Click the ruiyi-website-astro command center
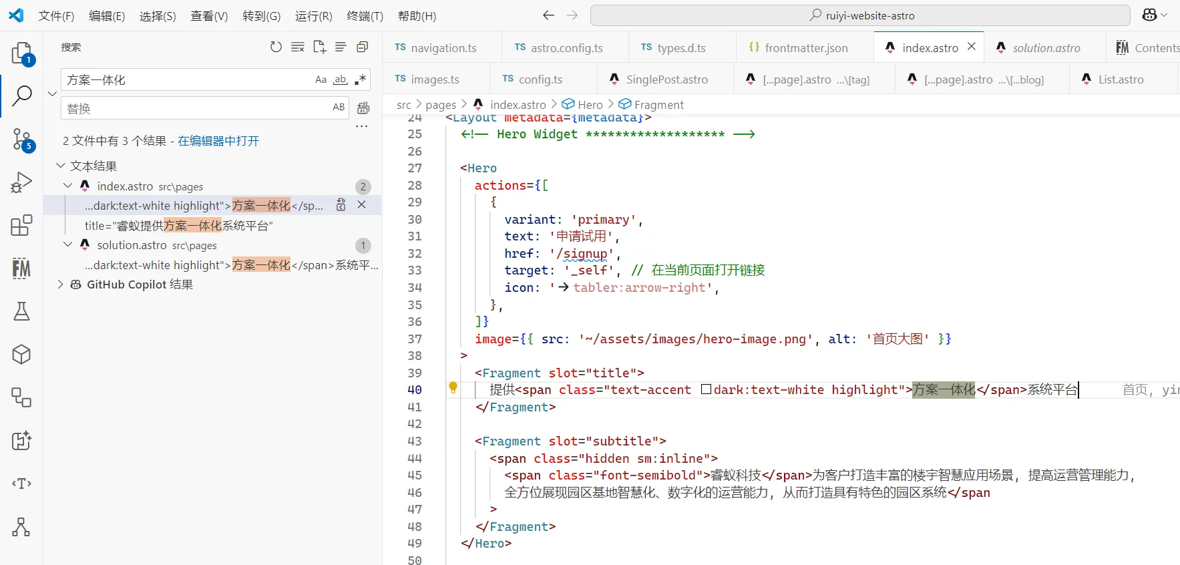Image resolution: width=1180 pixels, height=565 pixels. click(x=860, y=15)
